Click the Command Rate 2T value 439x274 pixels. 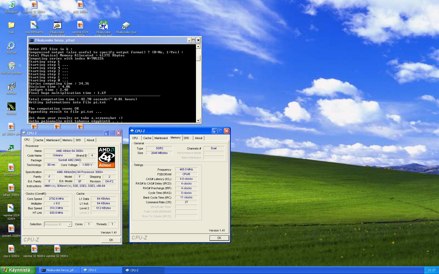(x=186, y=202)
